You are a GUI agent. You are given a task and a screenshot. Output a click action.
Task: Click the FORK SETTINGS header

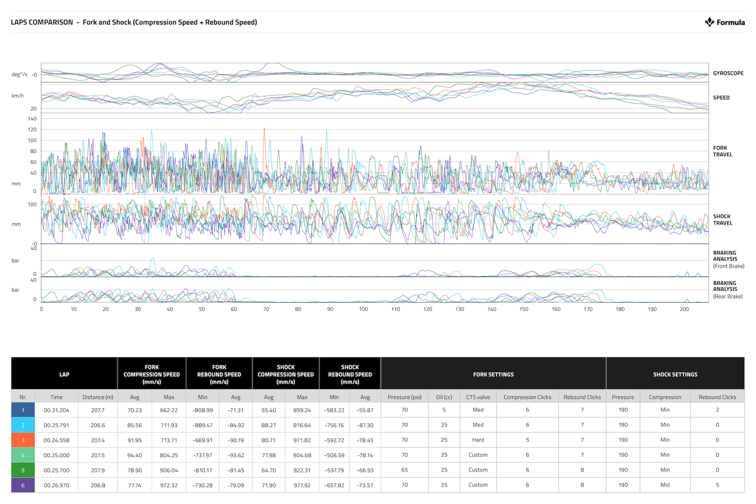pyautogui.click(x=493, y=374)
